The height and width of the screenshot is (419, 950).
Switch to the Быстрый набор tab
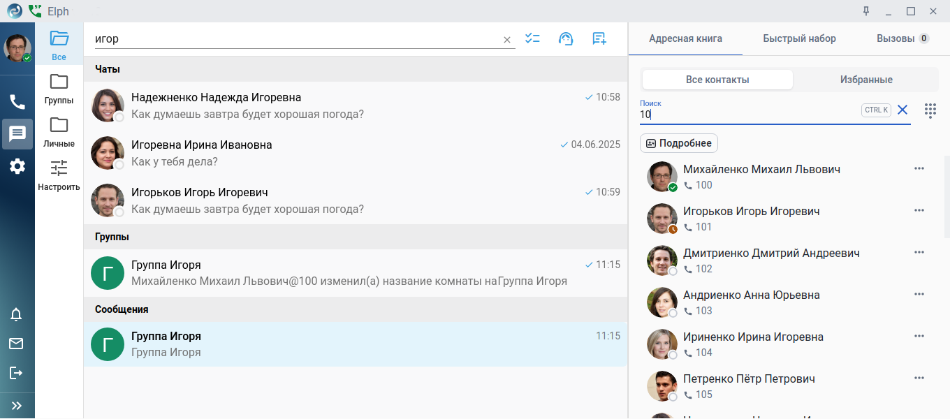799,38
